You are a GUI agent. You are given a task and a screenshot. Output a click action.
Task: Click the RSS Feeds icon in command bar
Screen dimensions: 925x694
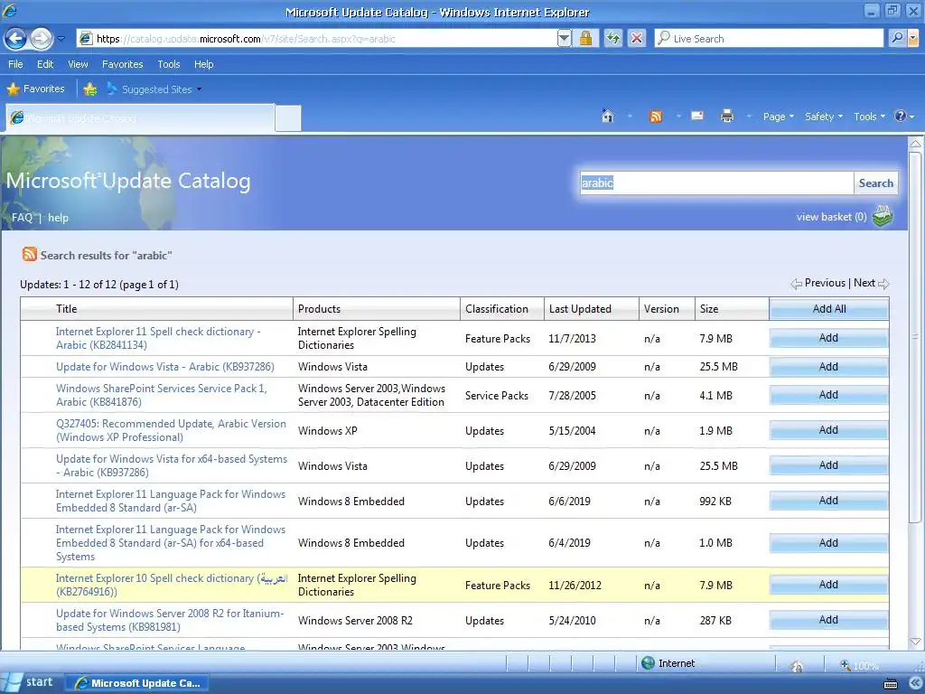[656, 117]
